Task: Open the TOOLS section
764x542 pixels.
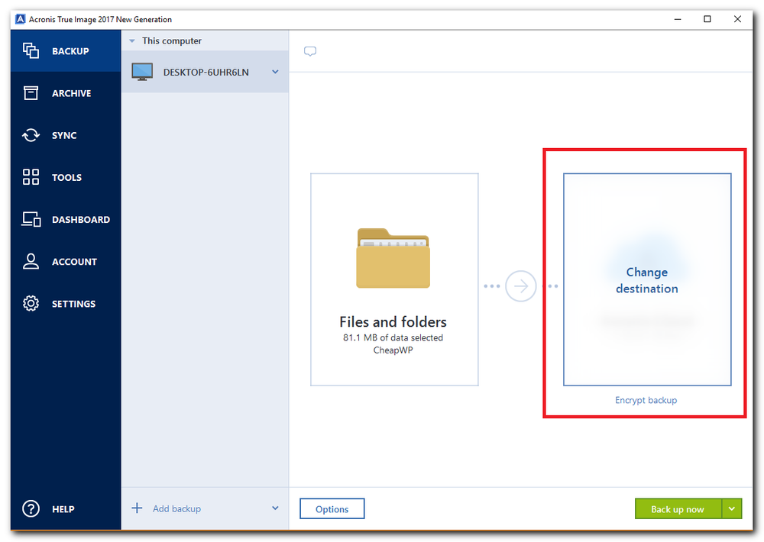Action: (x=66, y=177)
